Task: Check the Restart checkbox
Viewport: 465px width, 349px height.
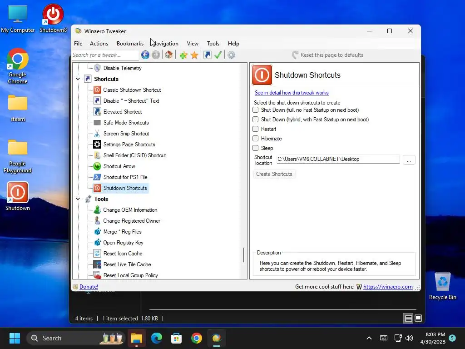Action: 255,129
